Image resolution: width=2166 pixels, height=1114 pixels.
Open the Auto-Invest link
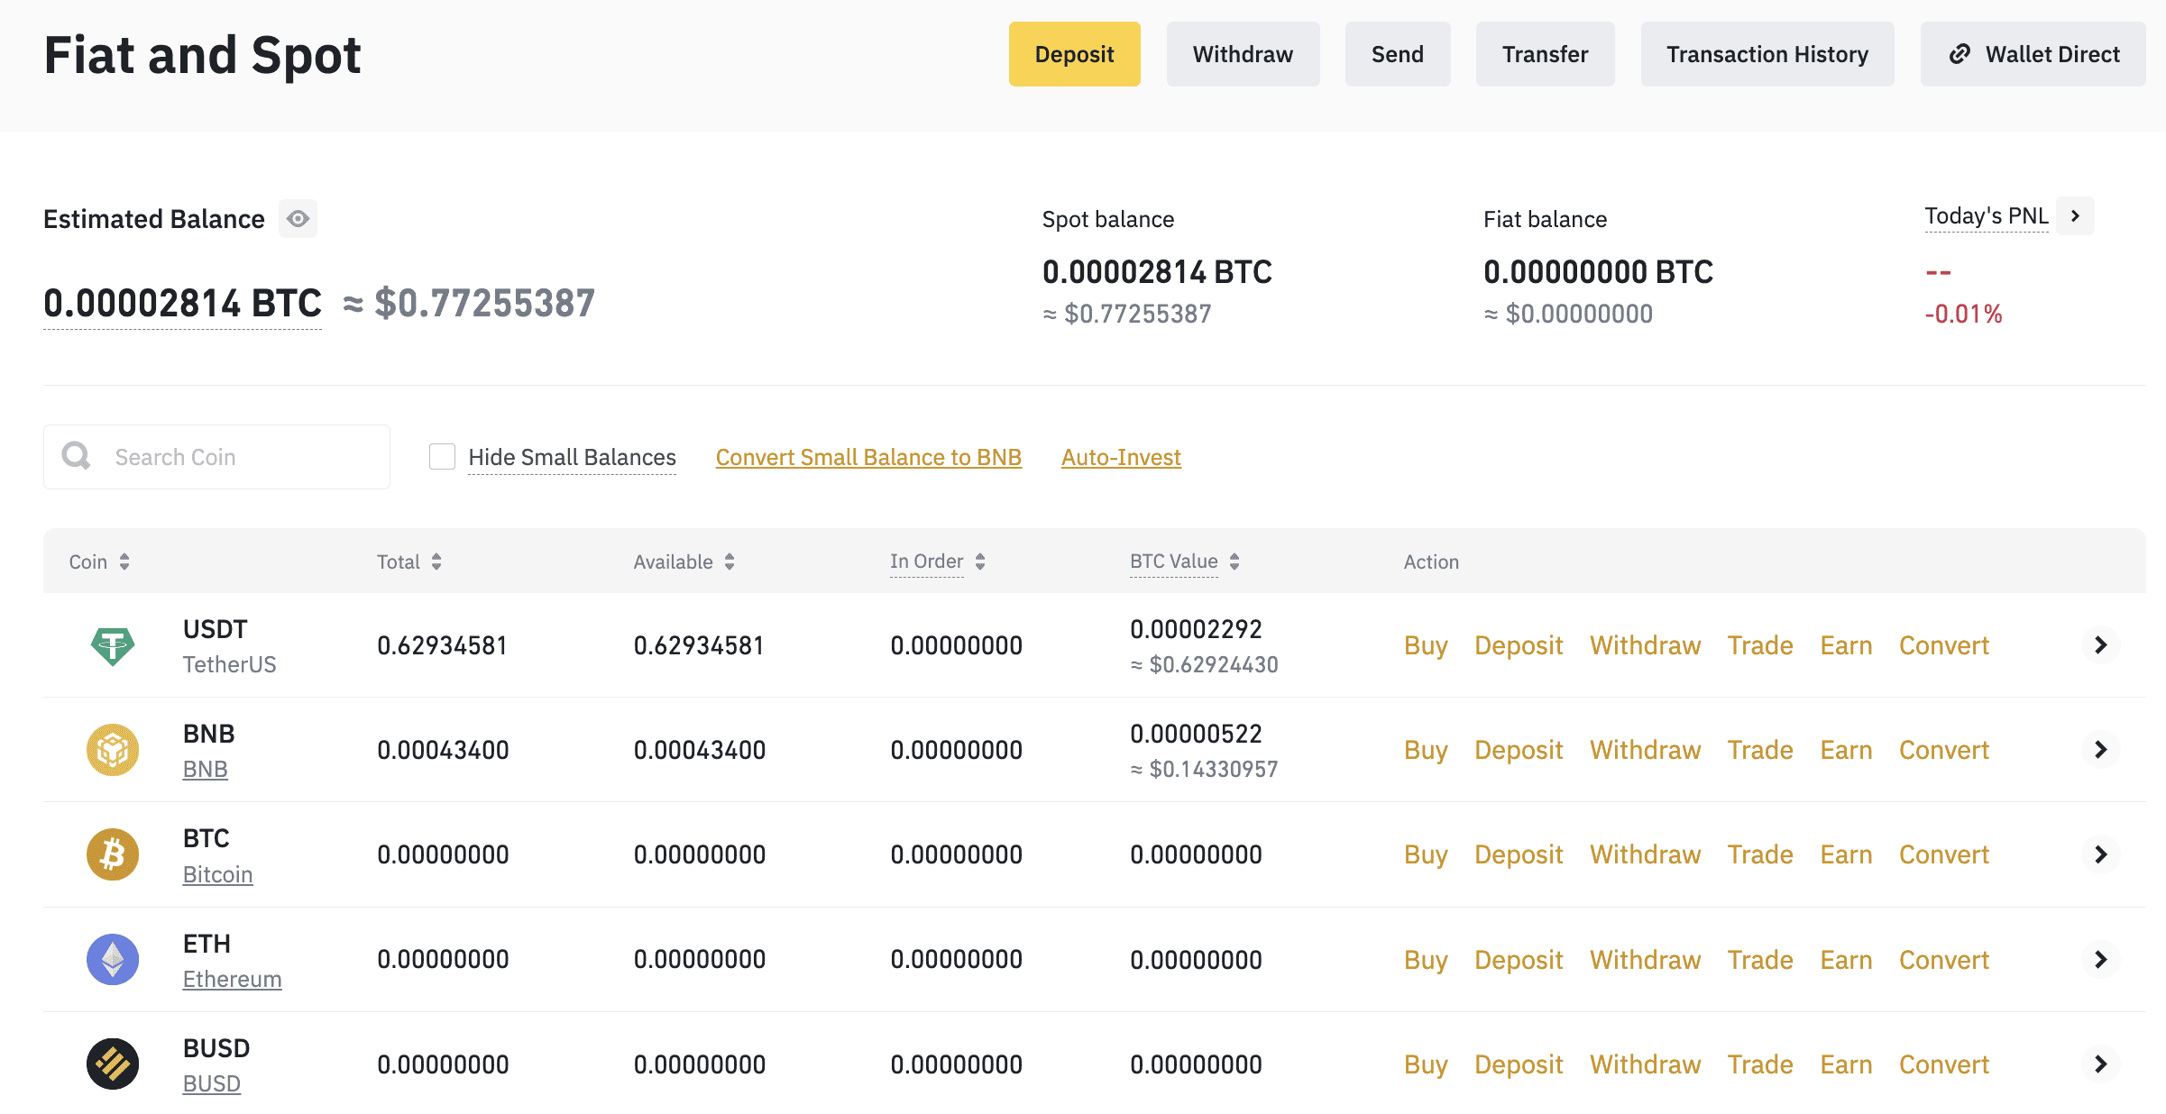click(x=1121, y=457)
